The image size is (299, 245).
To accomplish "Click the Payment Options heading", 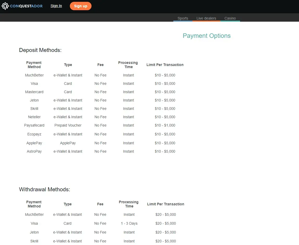I will [x=206, y=36].
